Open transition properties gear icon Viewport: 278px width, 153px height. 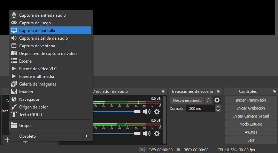(217, 100)
